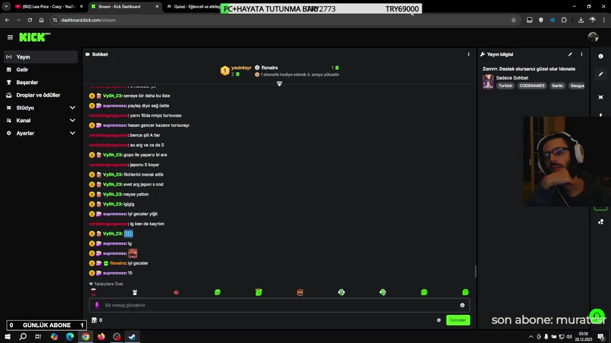Screen dimensions: 611x343
Task: Click the chat message input field
Action: (x=279, y=305)
